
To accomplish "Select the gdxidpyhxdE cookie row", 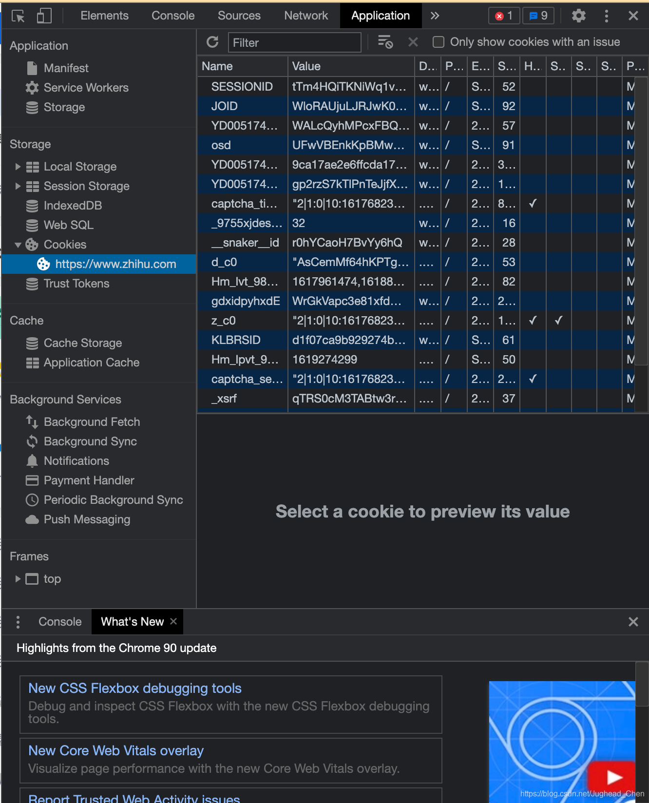I will click(x=416, y=301).
